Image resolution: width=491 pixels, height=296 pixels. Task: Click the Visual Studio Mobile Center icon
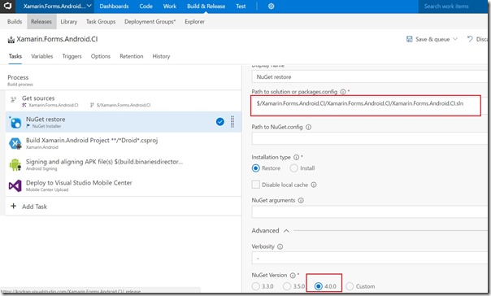click(15, 185)
